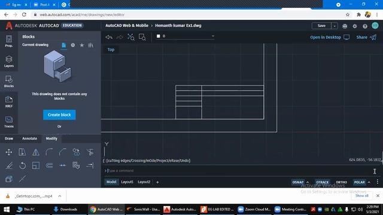The width and height of the screenshot is (383, 215).
Task: Expand POLAR settings chevron
Action: tap(369, 182)
